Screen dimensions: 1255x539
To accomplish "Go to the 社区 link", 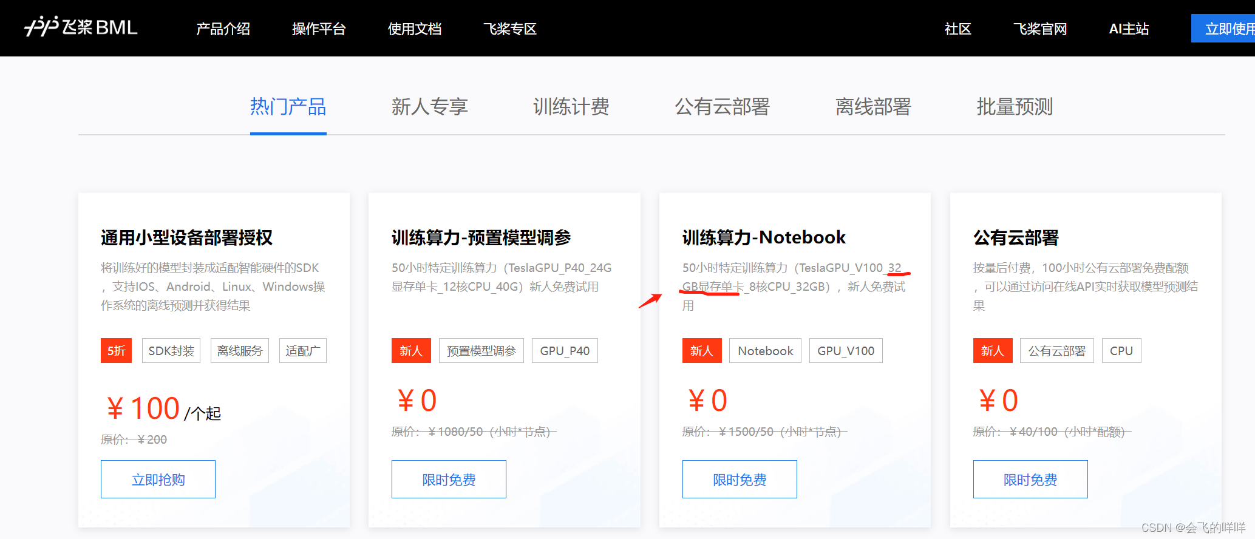I will 958,29.
